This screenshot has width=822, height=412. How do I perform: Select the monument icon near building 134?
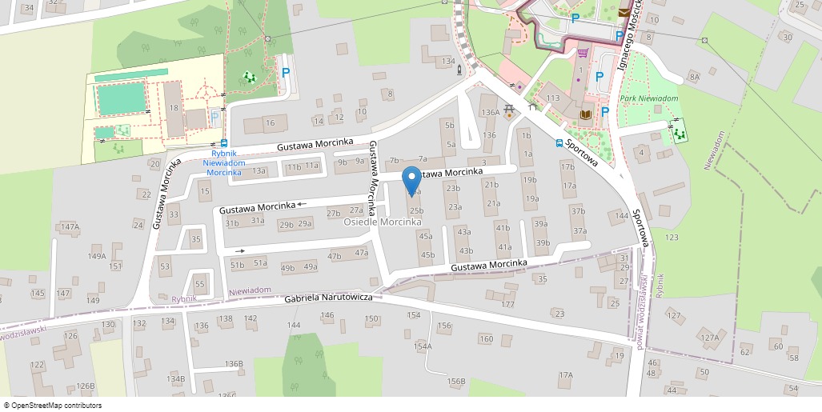[x=459, y=70]
